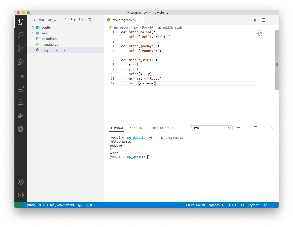Open the Kubernetes view
This screenshot has height=227, width=293.
pos(21,129)
